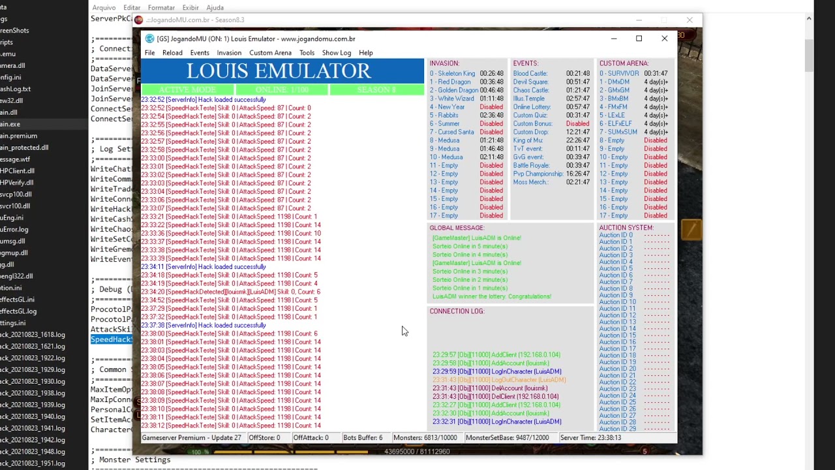Click the 'Pvp Championship:' event entry
Viewport: 835px width, 470px height.
coord(551,174)
